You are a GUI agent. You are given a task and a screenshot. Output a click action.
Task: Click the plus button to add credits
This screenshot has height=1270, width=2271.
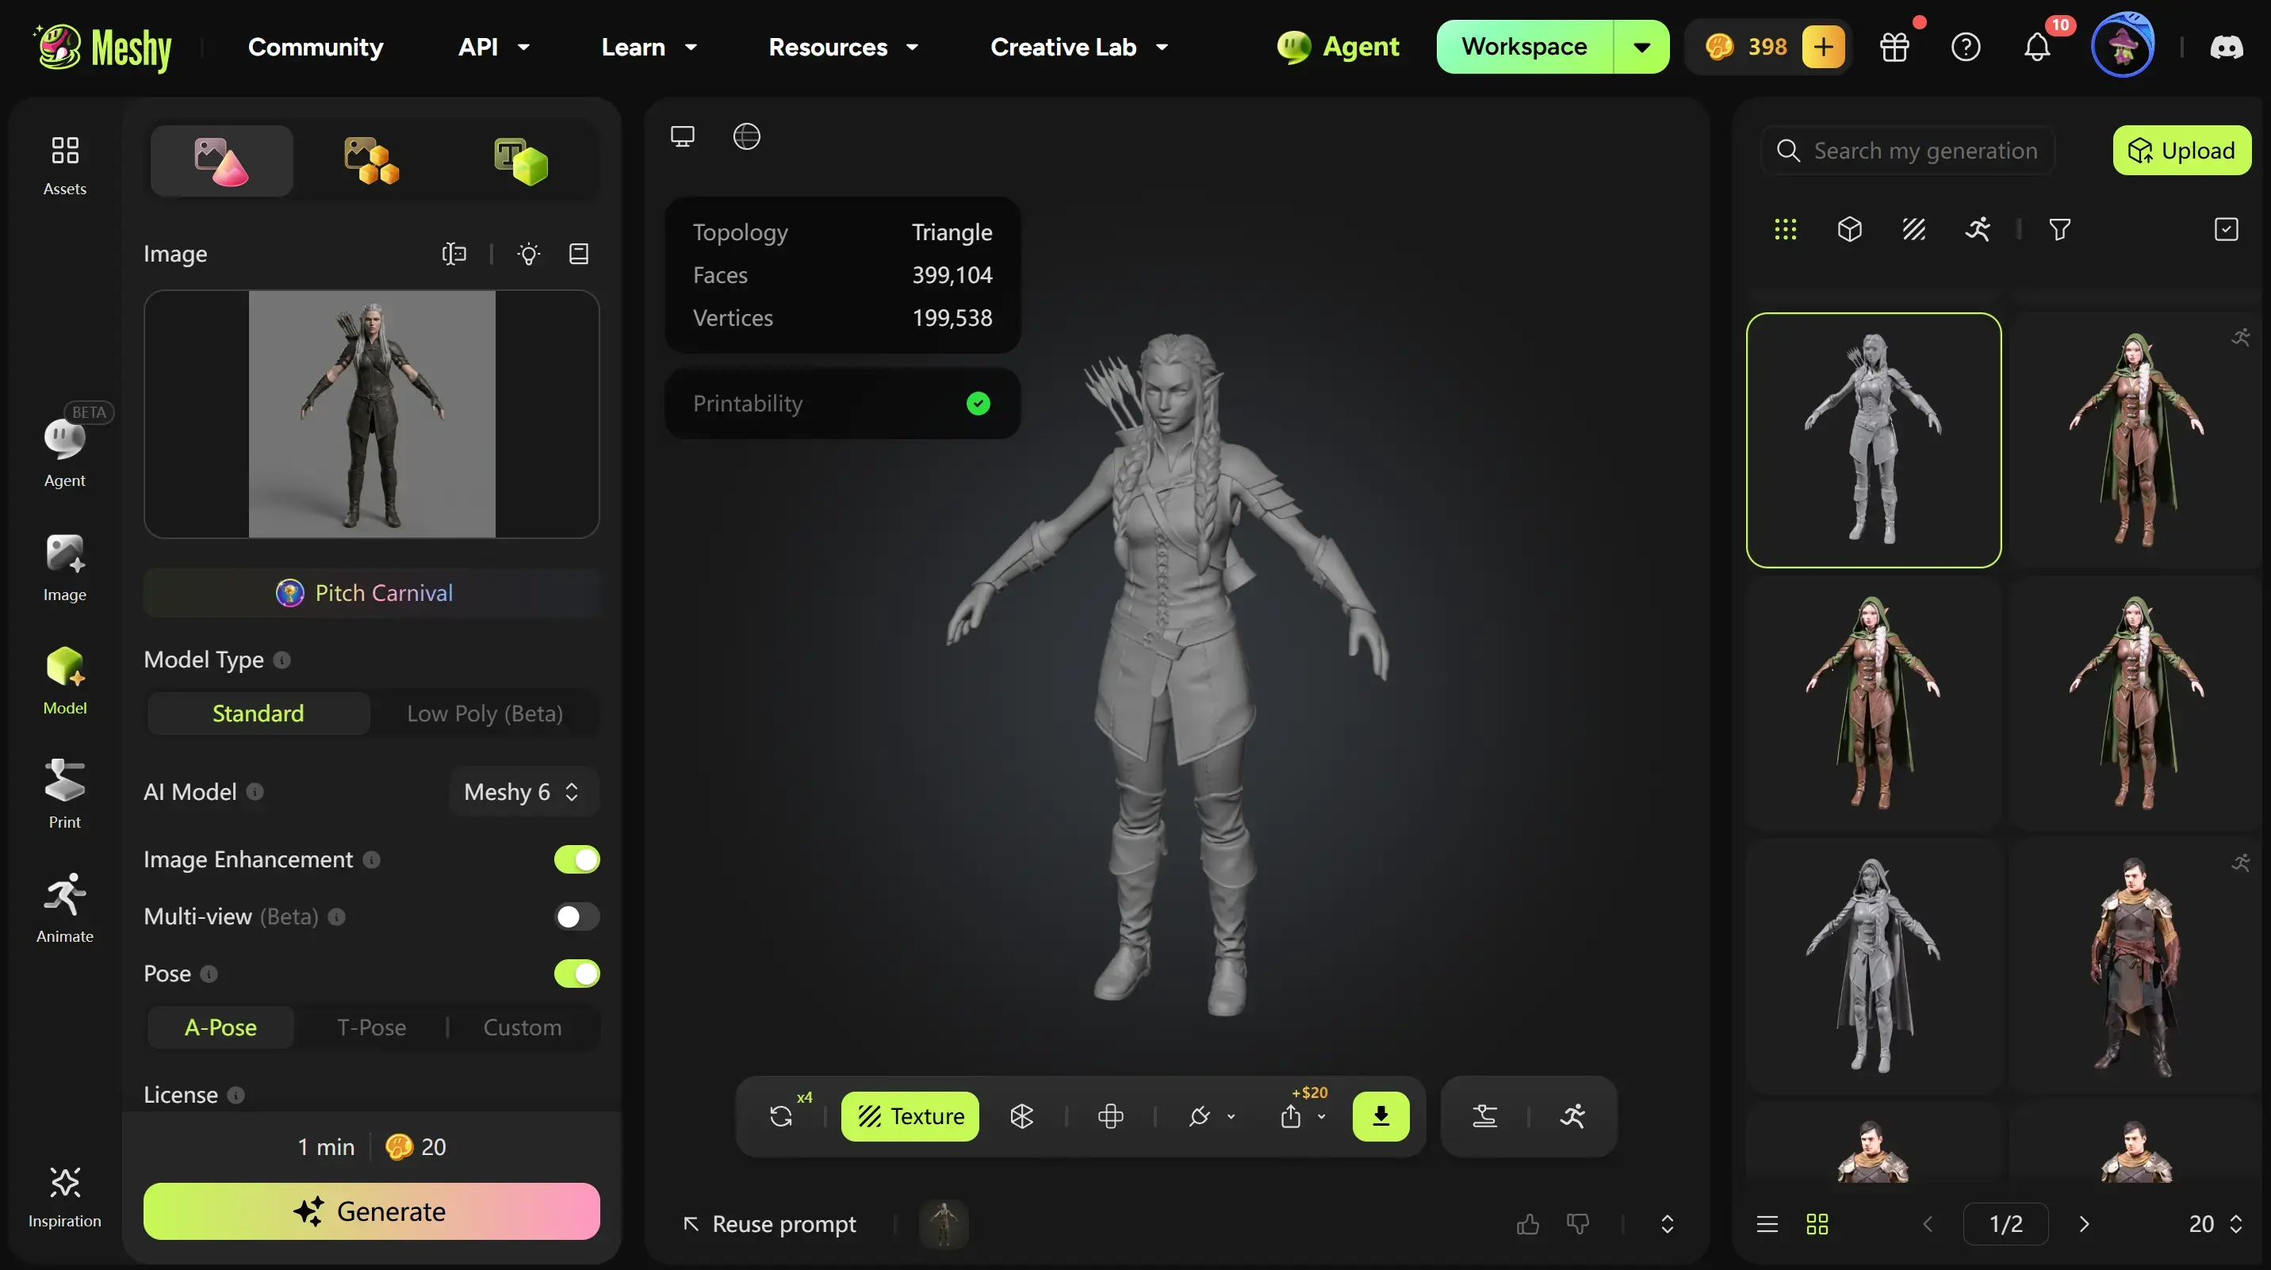[1823, 47]
